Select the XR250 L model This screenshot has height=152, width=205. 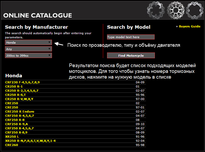coord(12,137)
